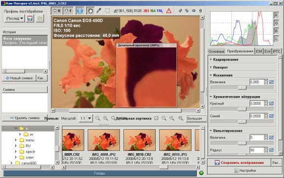Screen dimensions: 284x178
Task: Toggle the history panel H button
Action: [57, 11]
